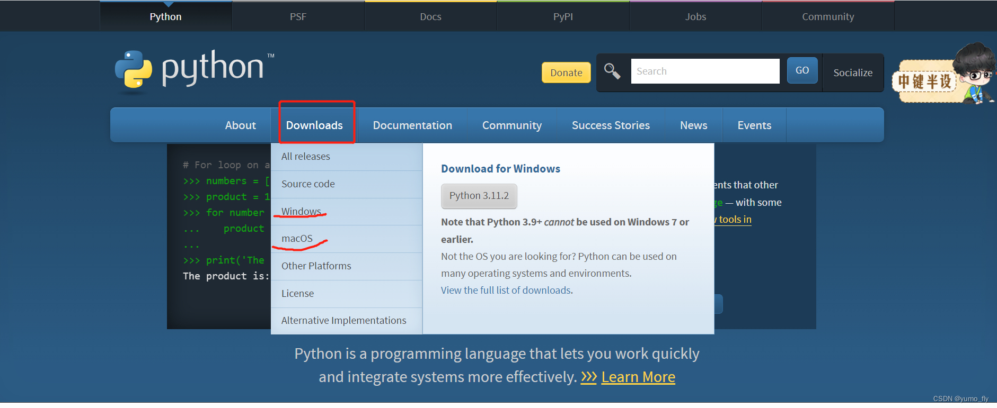
Task: Open the Jobs top-bar tab
Action: (695, 16)
